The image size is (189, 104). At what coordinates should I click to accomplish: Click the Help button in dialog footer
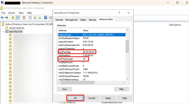[124, 98]
